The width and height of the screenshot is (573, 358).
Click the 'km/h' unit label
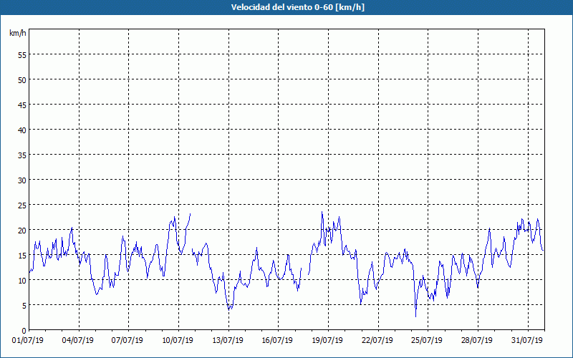(x=17, y=33)
